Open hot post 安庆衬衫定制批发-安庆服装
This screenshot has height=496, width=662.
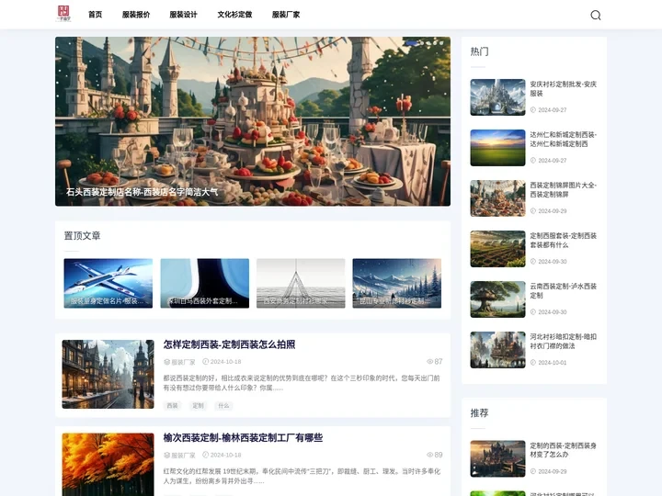(564, 88)
